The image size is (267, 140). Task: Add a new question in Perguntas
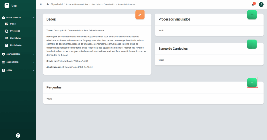click(x=252, y=83)
